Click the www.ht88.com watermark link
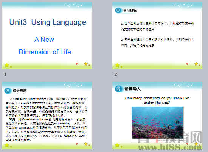Image resolution: width=208 pixels, height=152 pixels. (170, 147)
